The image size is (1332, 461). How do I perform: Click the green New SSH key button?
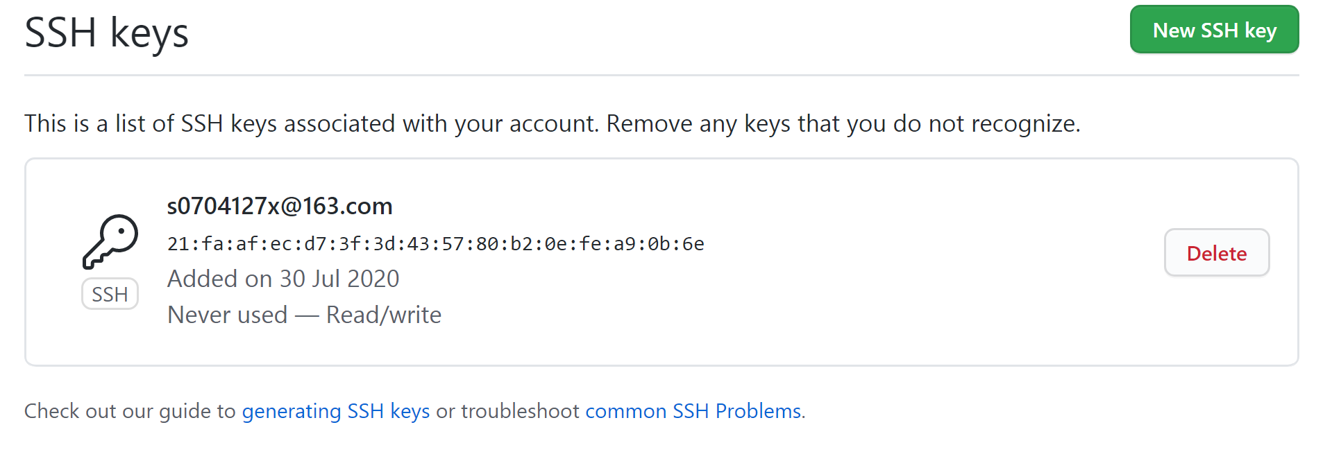pos(1214,30)
